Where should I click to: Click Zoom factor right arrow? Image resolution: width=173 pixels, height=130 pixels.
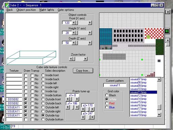click(x=85, y=59)
